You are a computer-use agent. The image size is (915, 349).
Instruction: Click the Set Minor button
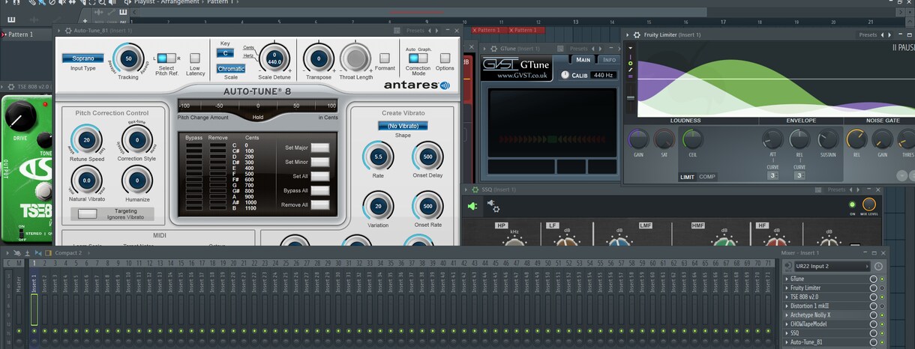[x=320, y=162]
